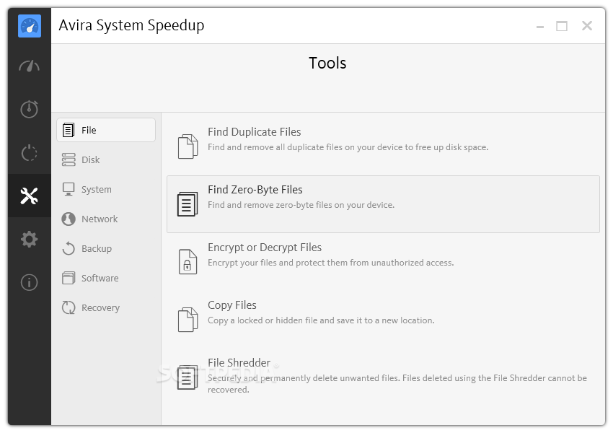
Task: Switch to the Backup category
Action: (x=106, y=248)
